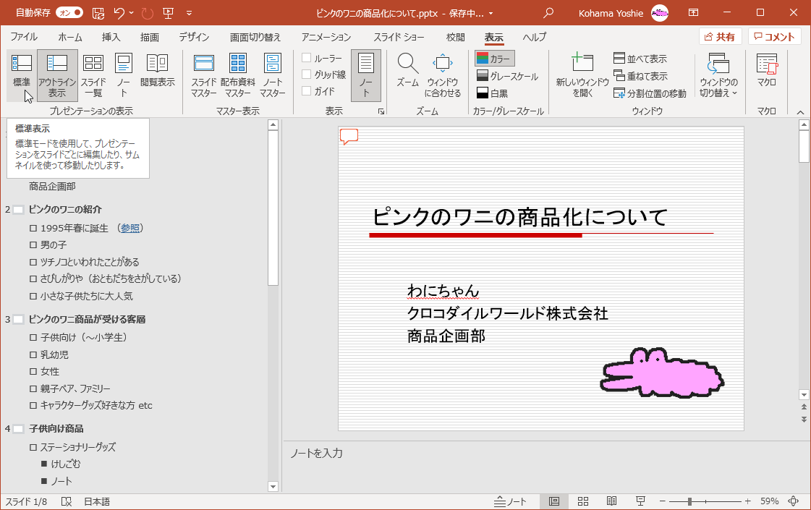Check the ガイド checkbox
This screenshot has width=811, height=510.
coord(307,91)
